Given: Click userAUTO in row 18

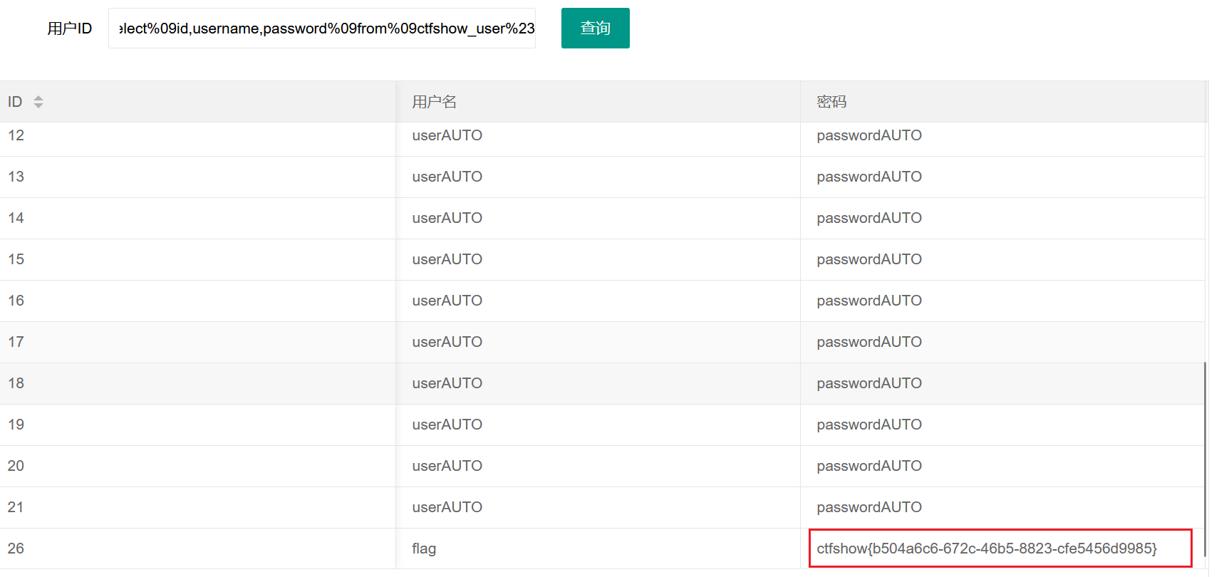Looking at the screenshot, I should click(447, 383).
